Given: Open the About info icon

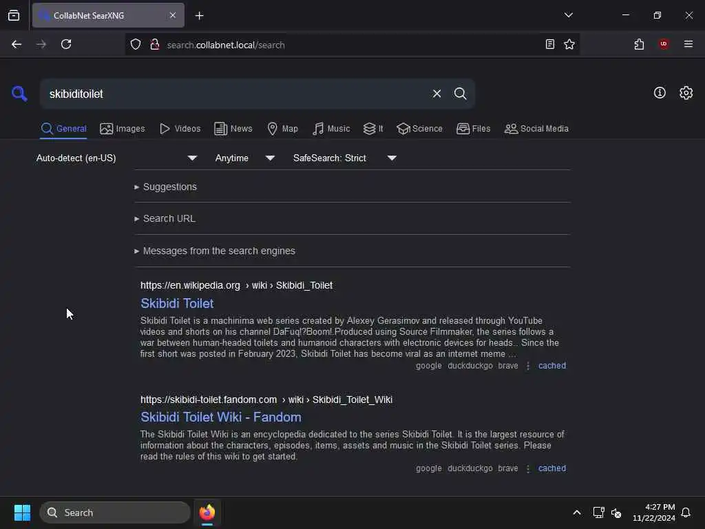Looking at the screenshot, I should click(660, 93).
